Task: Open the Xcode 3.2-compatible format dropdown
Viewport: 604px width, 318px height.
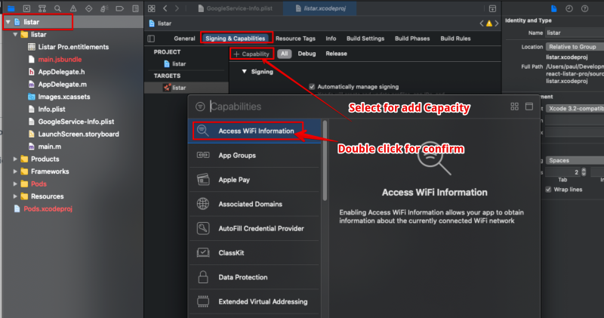Action: (575, 109)
